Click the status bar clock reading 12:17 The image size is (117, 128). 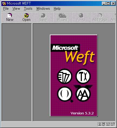click(106, 124)
